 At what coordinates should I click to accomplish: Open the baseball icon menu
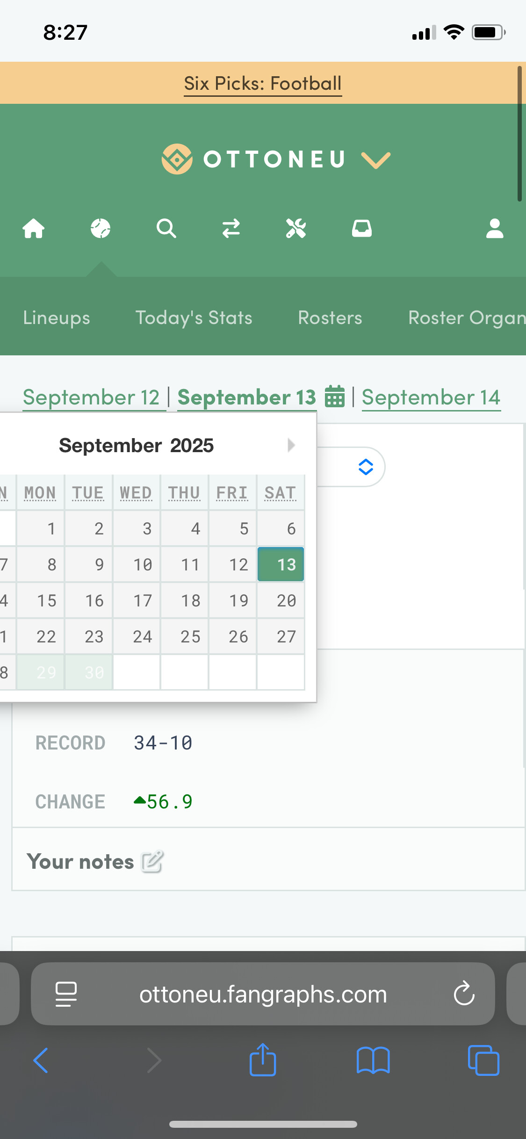point(101,229)
